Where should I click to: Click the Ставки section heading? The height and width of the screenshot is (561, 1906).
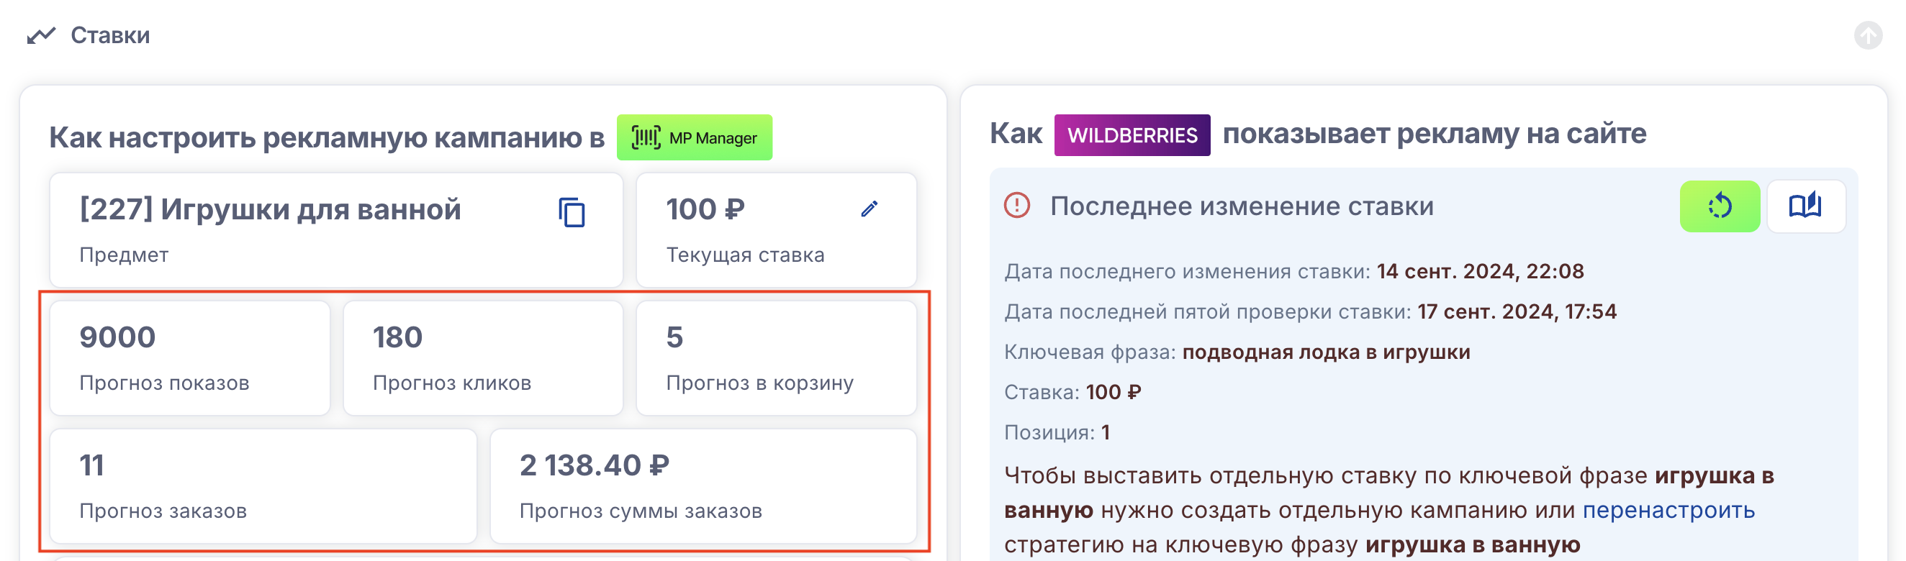tap(110, 35)
